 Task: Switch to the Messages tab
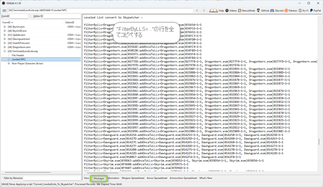pos(99,178)
